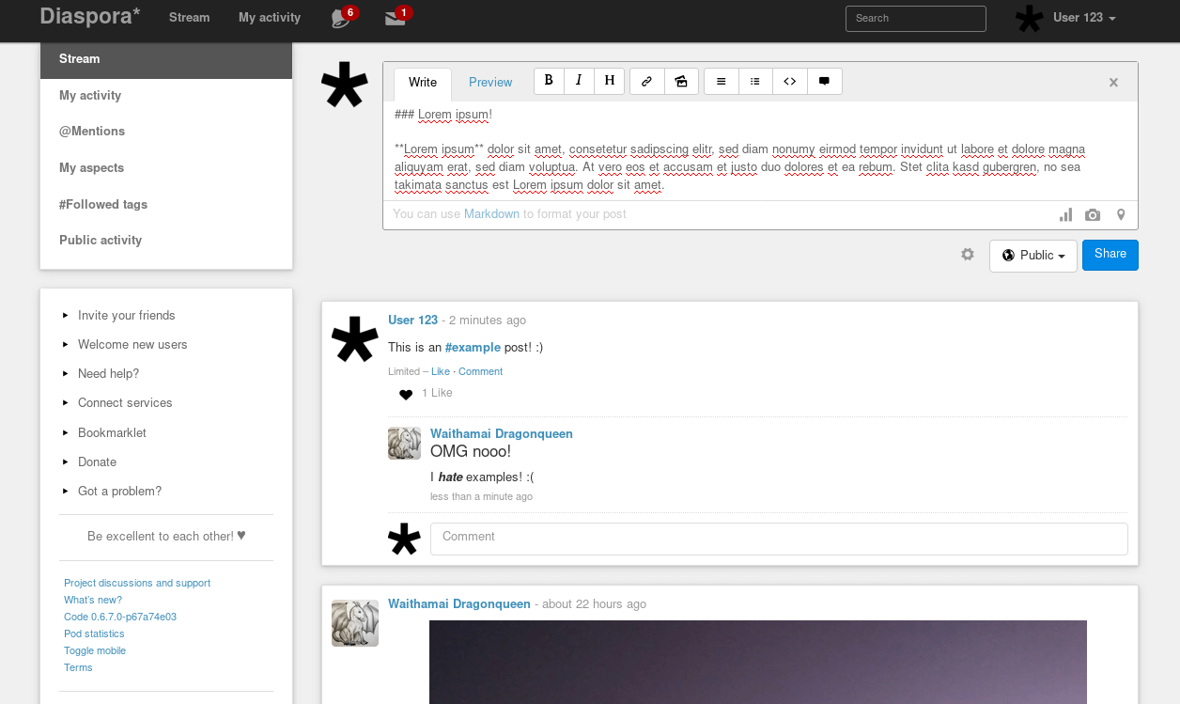Upload a photo with camera icon
This screenshot has height=704, width=1180.
tap(1093, 214)
